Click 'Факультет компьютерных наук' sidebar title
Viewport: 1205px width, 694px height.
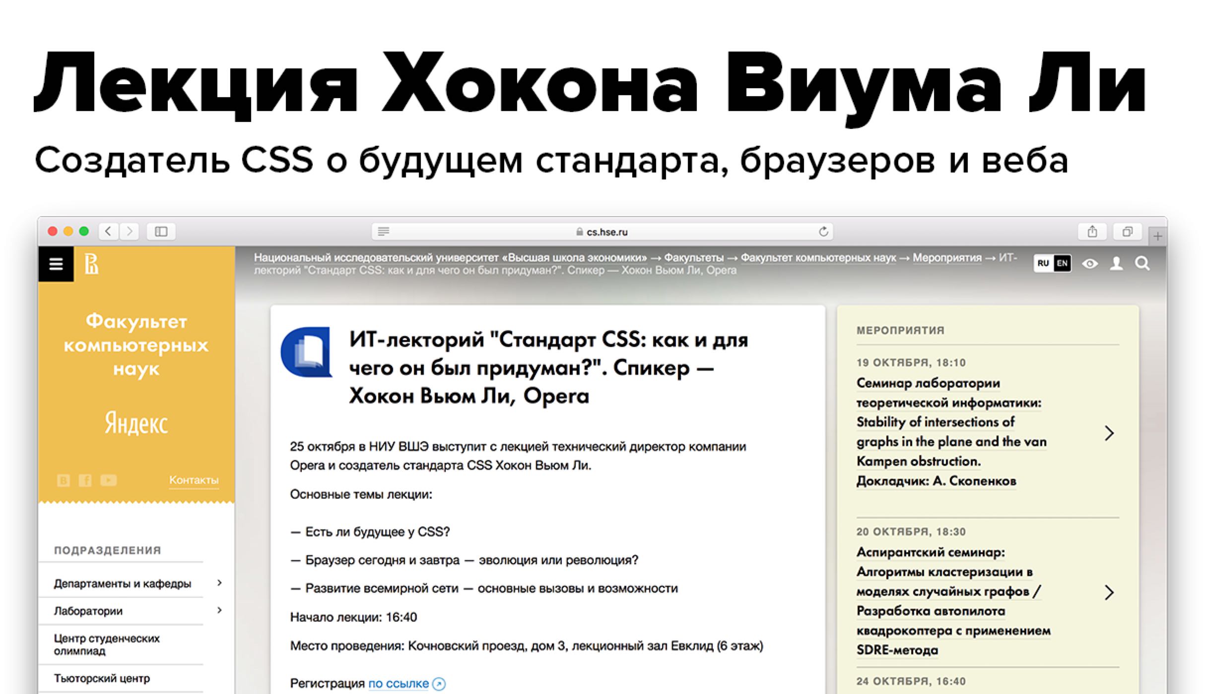coord(136,345)
